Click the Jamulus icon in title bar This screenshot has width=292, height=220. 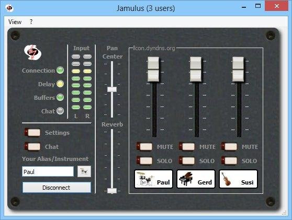[9, 8]
